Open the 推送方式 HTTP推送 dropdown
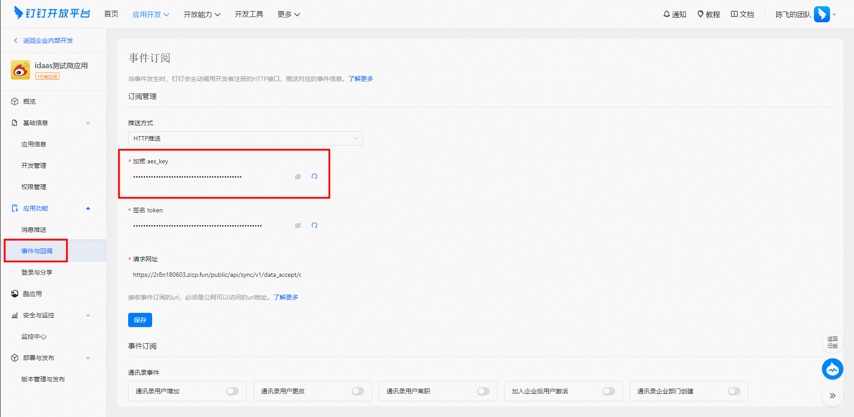The width and height of the screenshot is (854, 417). pyautogui.click(x=245, y=138)
